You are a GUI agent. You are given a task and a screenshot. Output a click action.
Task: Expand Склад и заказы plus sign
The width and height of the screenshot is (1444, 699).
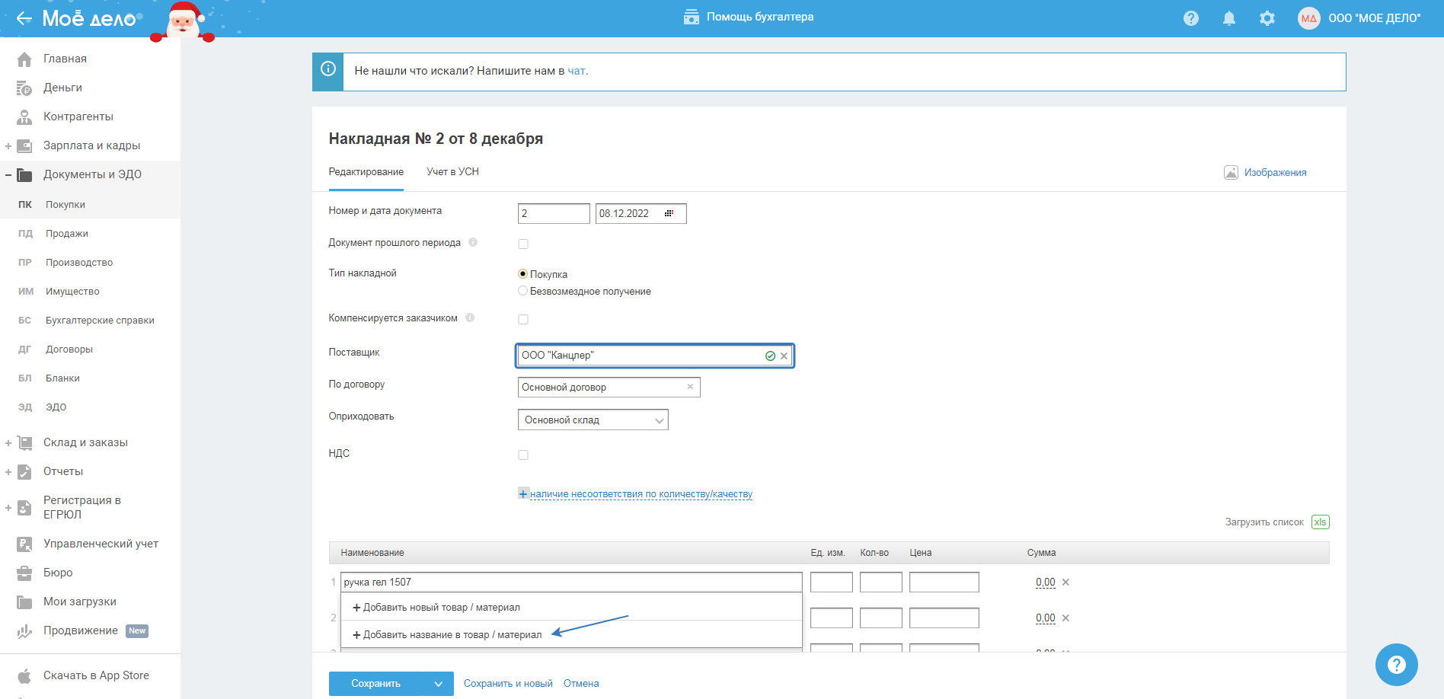(8, 443)
